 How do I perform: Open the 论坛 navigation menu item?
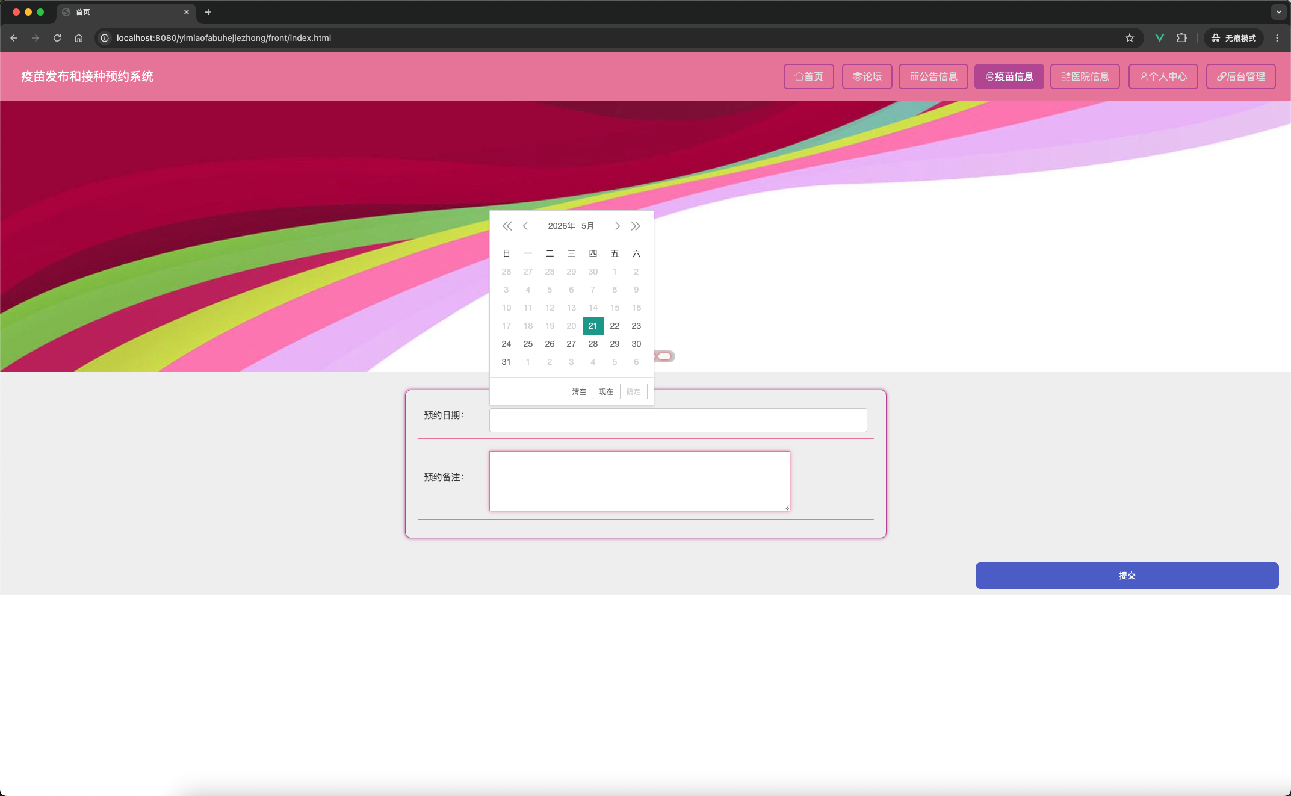[867, 76]
